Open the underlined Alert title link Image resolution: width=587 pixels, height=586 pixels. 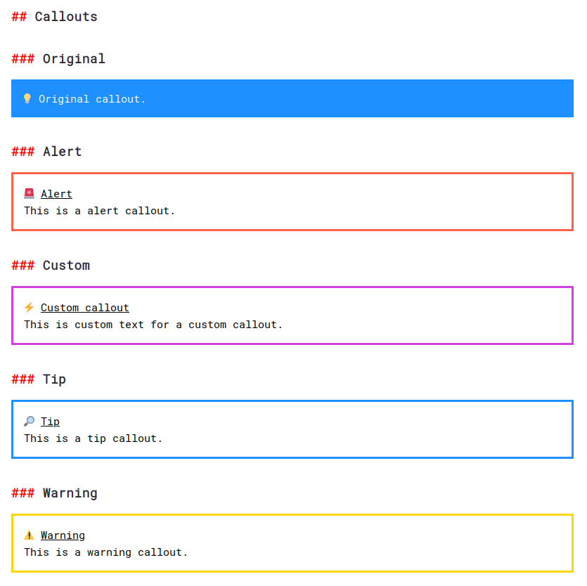[56, 194]
